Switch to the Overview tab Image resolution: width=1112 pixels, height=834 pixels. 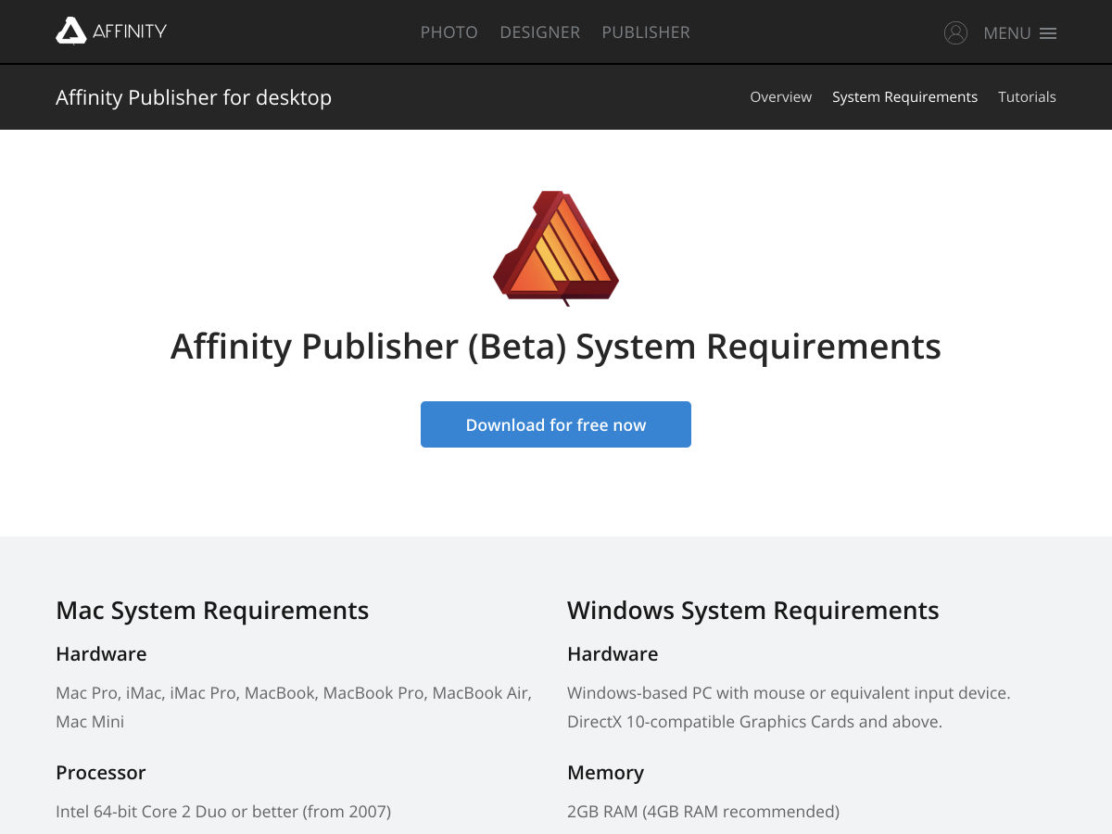[x=781, y=97]
